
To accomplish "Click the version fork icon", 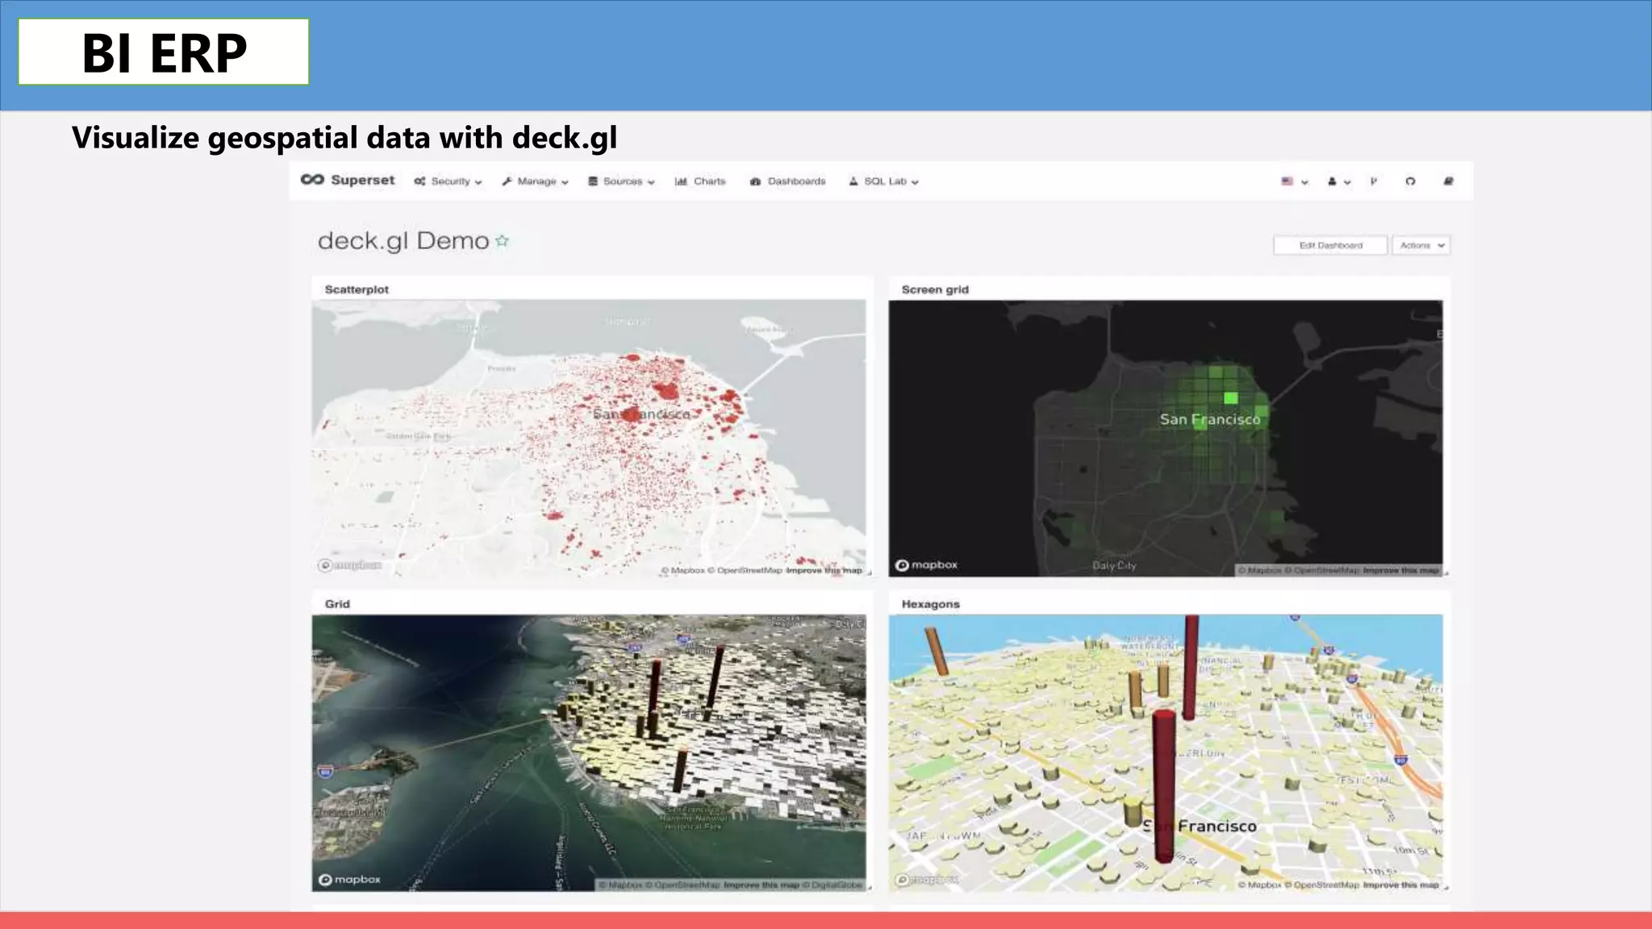I will pos(1373,181).
